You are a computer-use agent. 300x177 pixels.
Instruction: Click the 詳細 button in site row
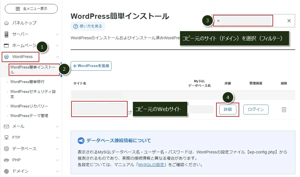point(228,109)
